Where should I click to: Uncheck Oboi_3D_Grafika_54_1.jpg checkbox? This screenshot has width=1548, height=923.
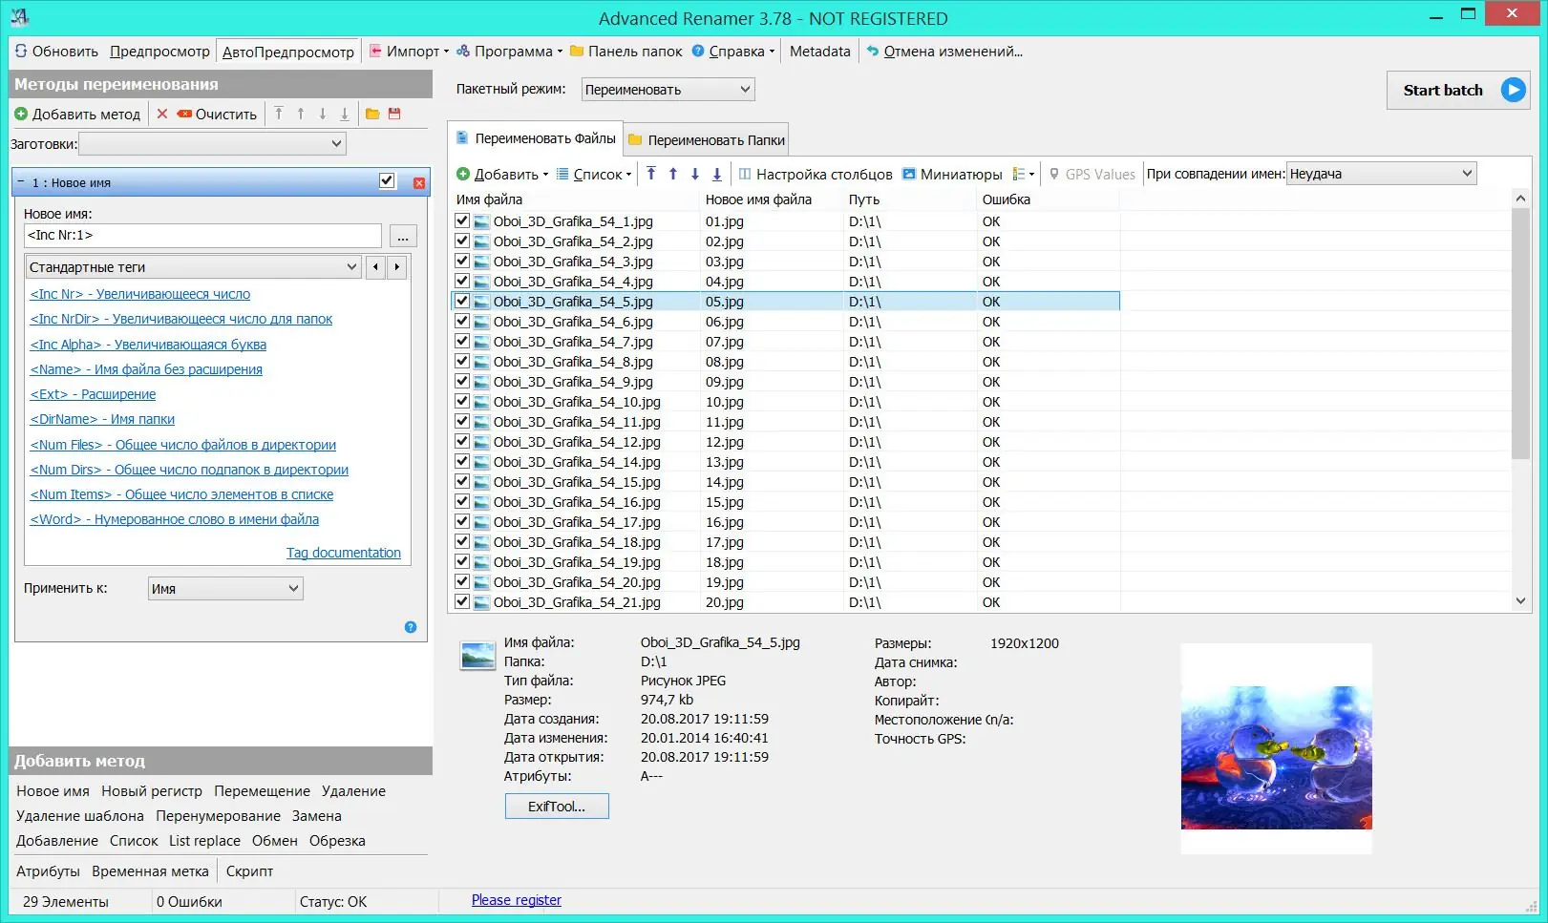pyautogui.click(x=462, y=220)
